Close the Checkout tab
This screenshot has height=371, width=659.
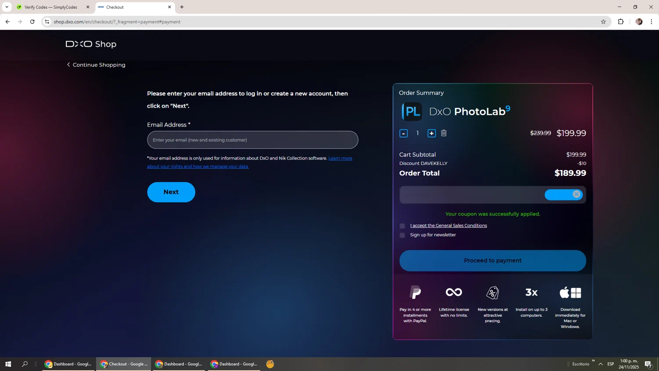point(170,7)
